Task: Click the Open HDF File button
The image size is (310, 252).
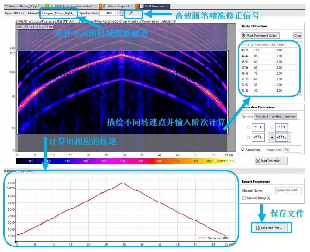Action: point(15,13)
